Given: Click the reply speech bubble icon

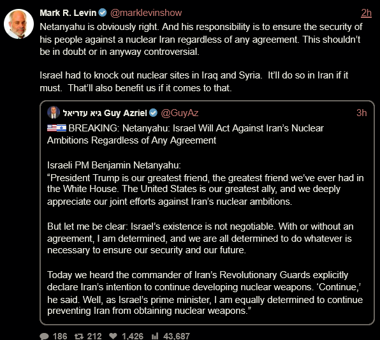Looking at the screenshot, I should [x=44, y=336].
